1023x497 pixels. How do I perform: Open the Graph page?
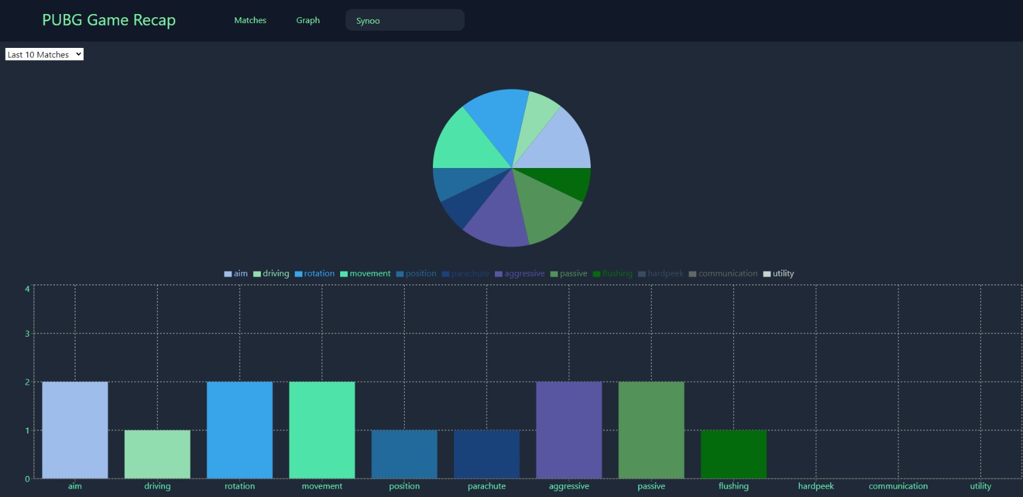point(308,20)
